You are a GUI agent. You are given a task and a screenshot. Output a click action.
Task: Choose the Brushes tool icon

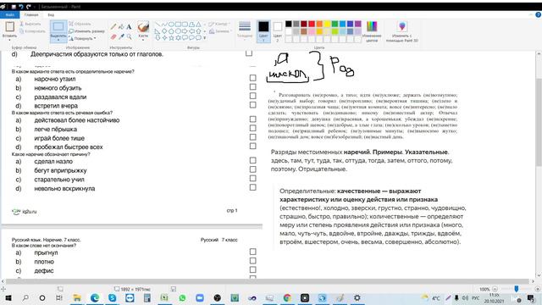coord(143,27)
